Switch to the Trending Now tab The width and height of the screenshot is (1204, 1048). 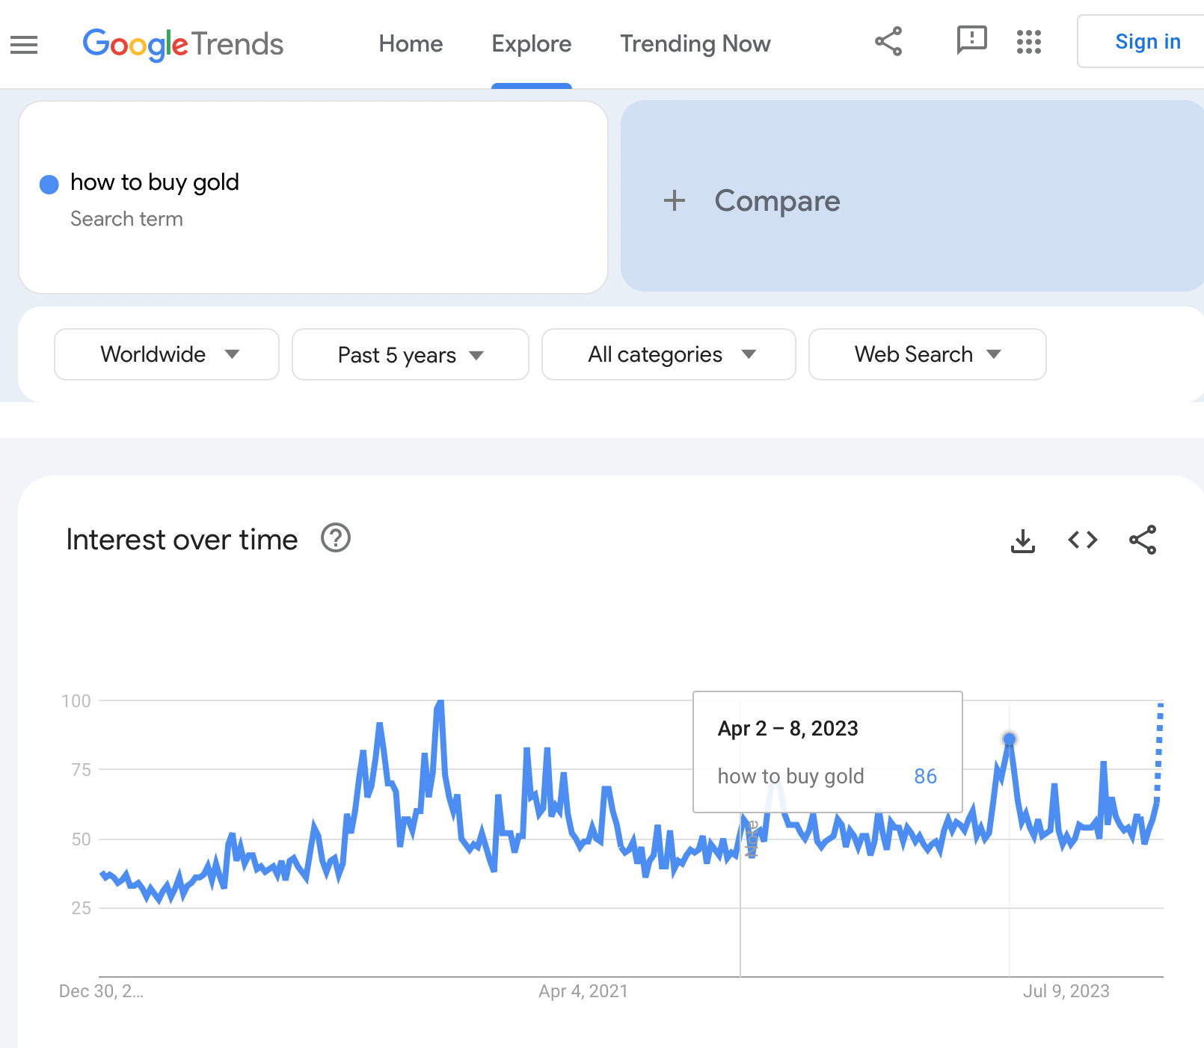point(695,44)
